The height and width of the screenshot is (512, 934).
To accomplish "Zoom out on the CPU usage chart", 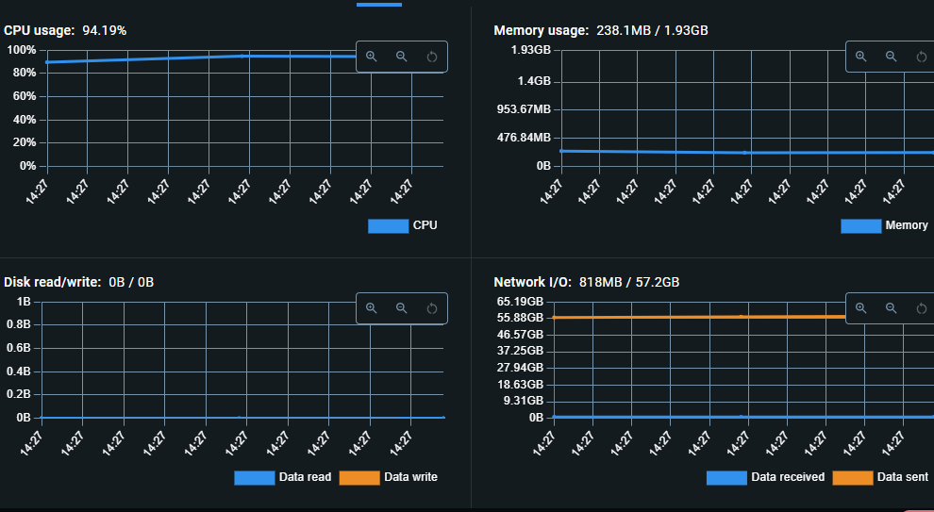I will pyautogui.click(x=402, y=57).
